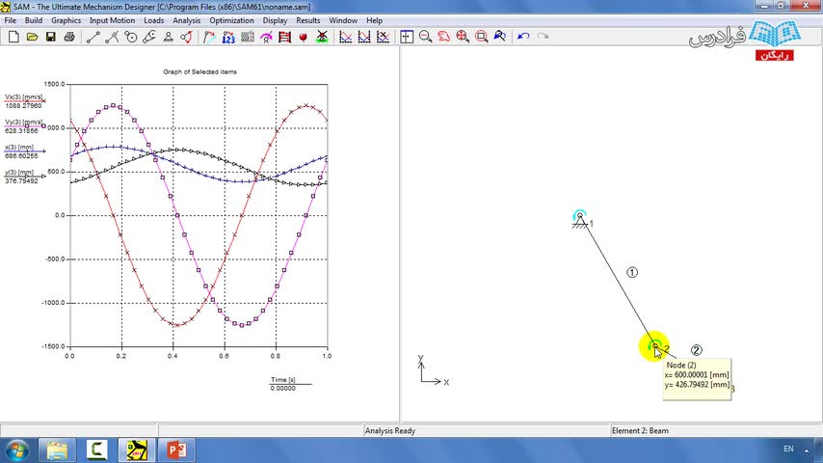Screen dimensions: 823x463
Task: Click the zoom target magnifier icon
Action: click(x=463, y=37)
